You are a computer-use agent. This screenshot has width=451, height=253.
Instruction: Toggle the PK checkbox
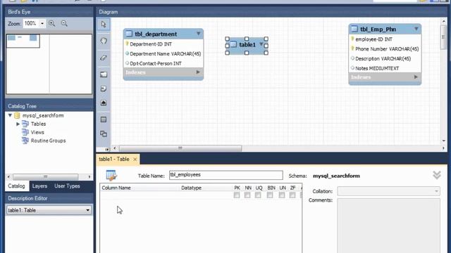point(237,195)
